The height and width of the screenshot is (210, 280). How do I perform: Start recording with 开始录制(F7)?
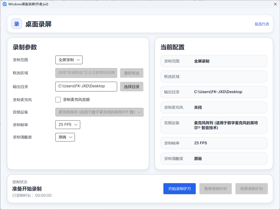click(x=179, y=189)
